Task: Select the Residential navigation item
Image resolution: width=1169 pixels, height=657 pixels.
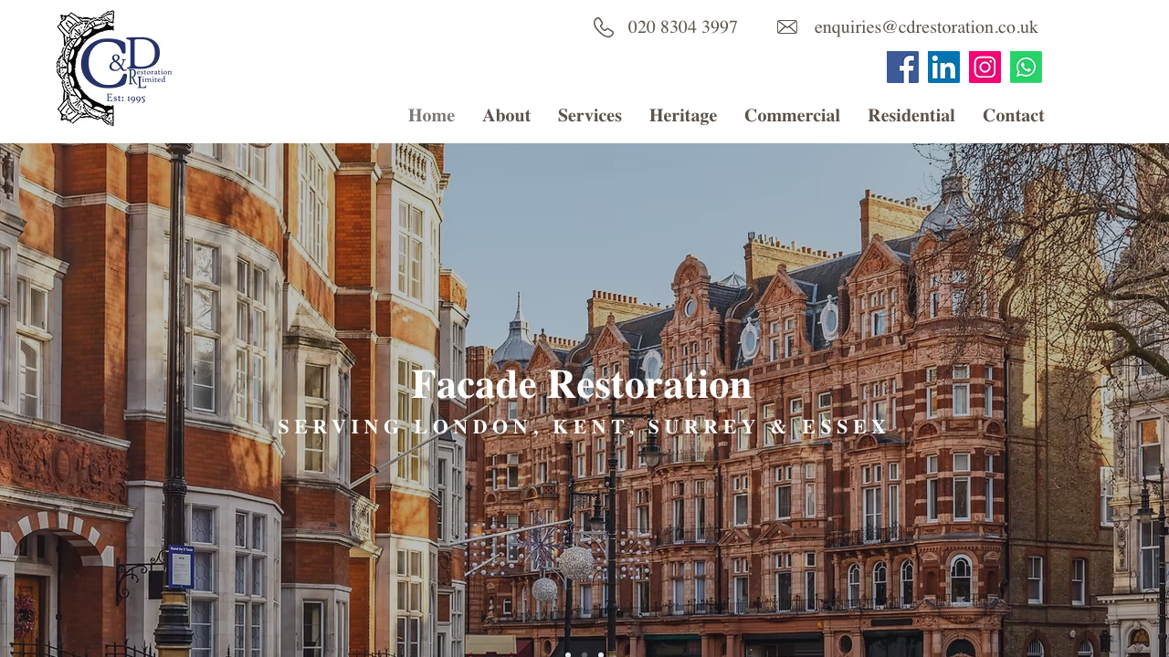Action: point(911,116)
